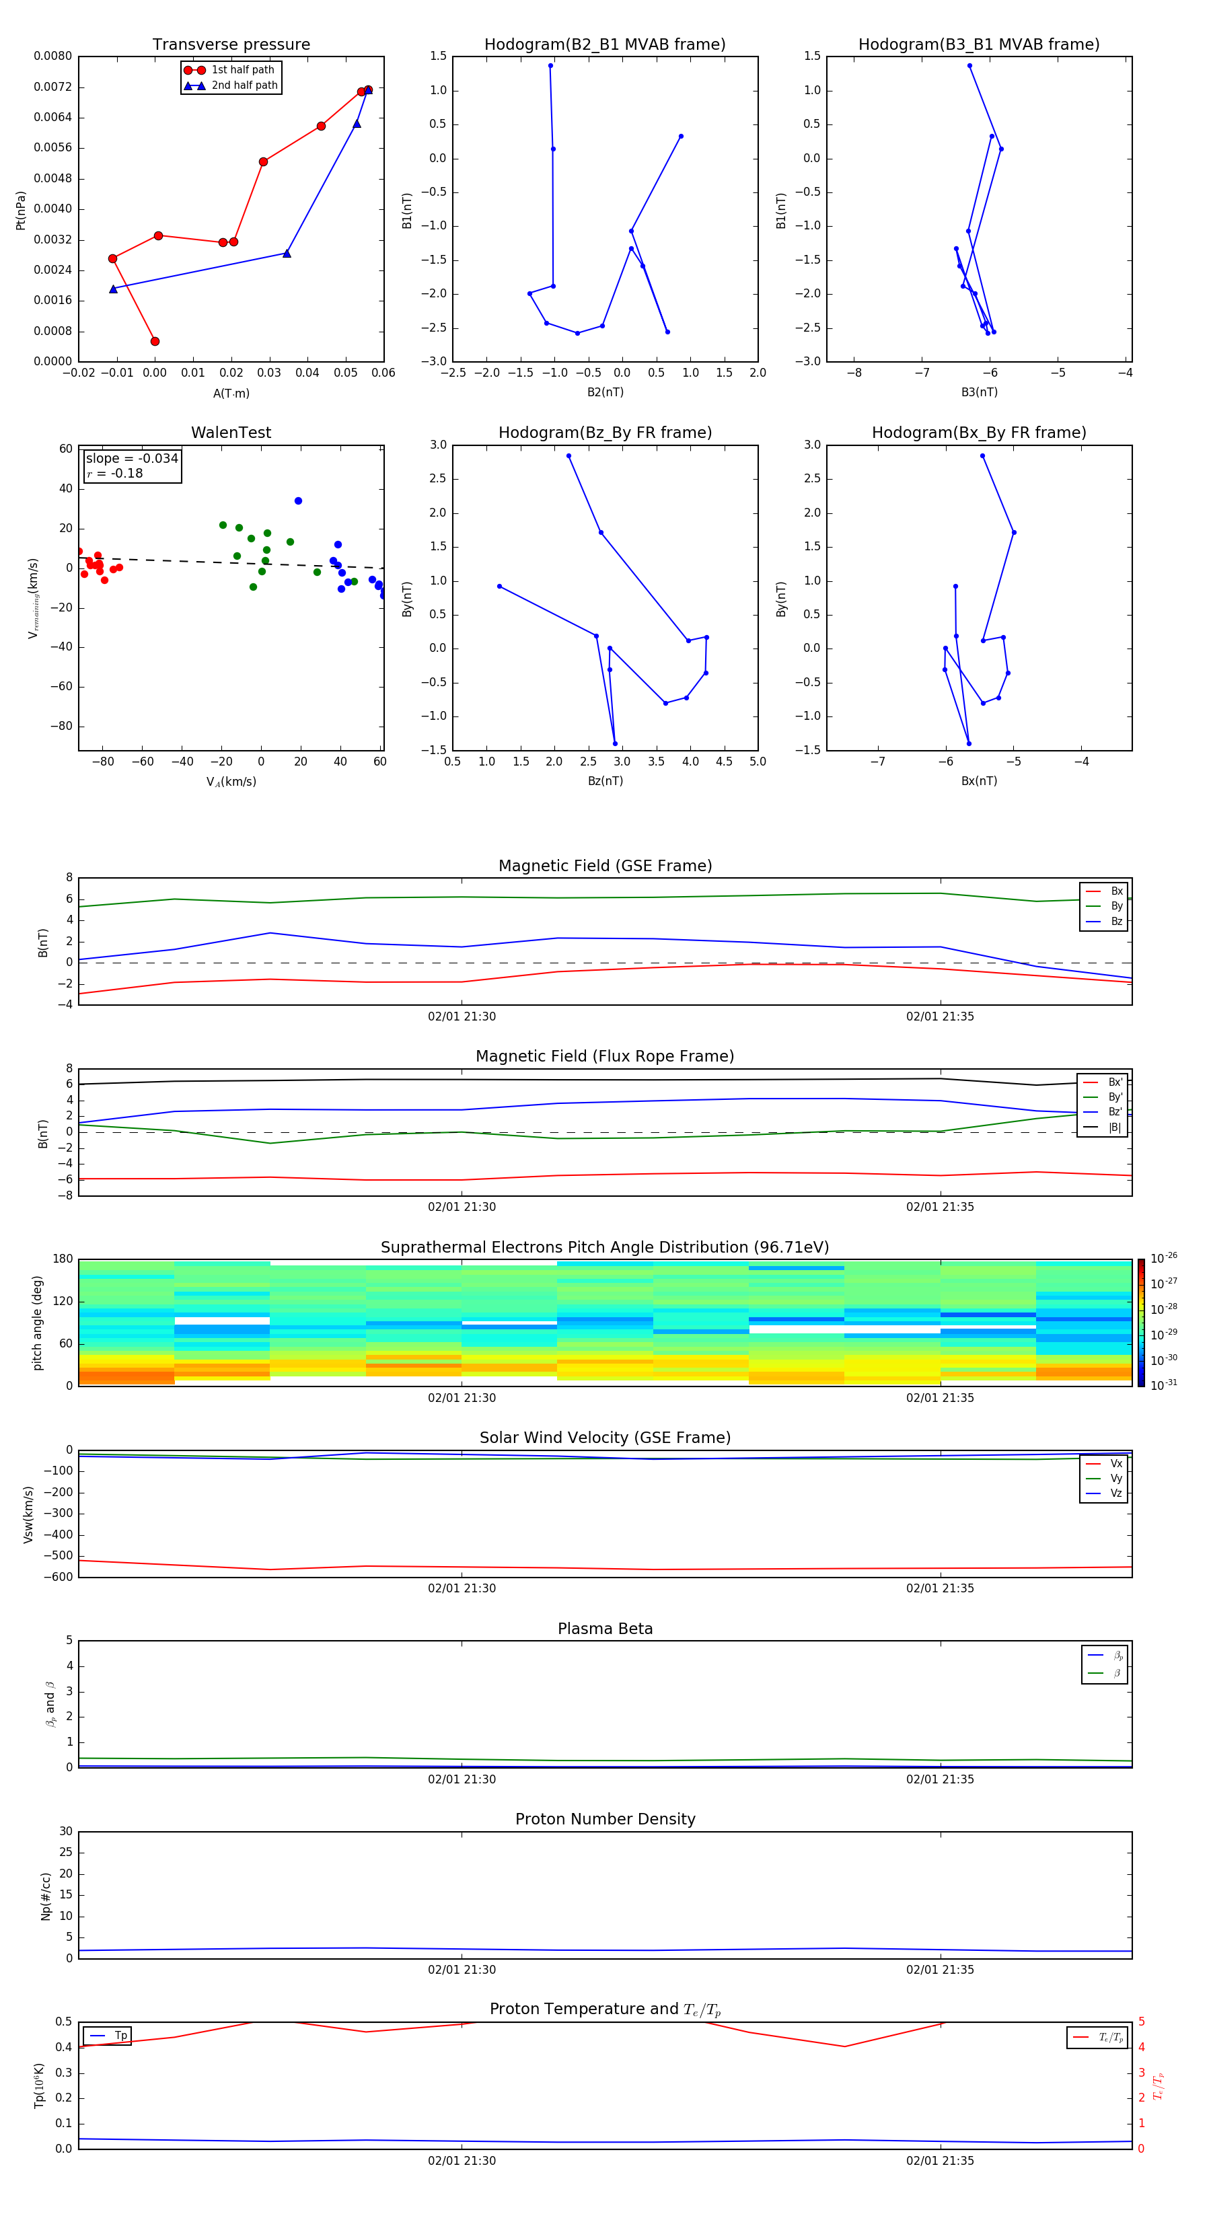The height and width of the screenshot is (2220, 1211).
Task: Click the 'Vx' legend entry
Action: tap(1104, 1463)
